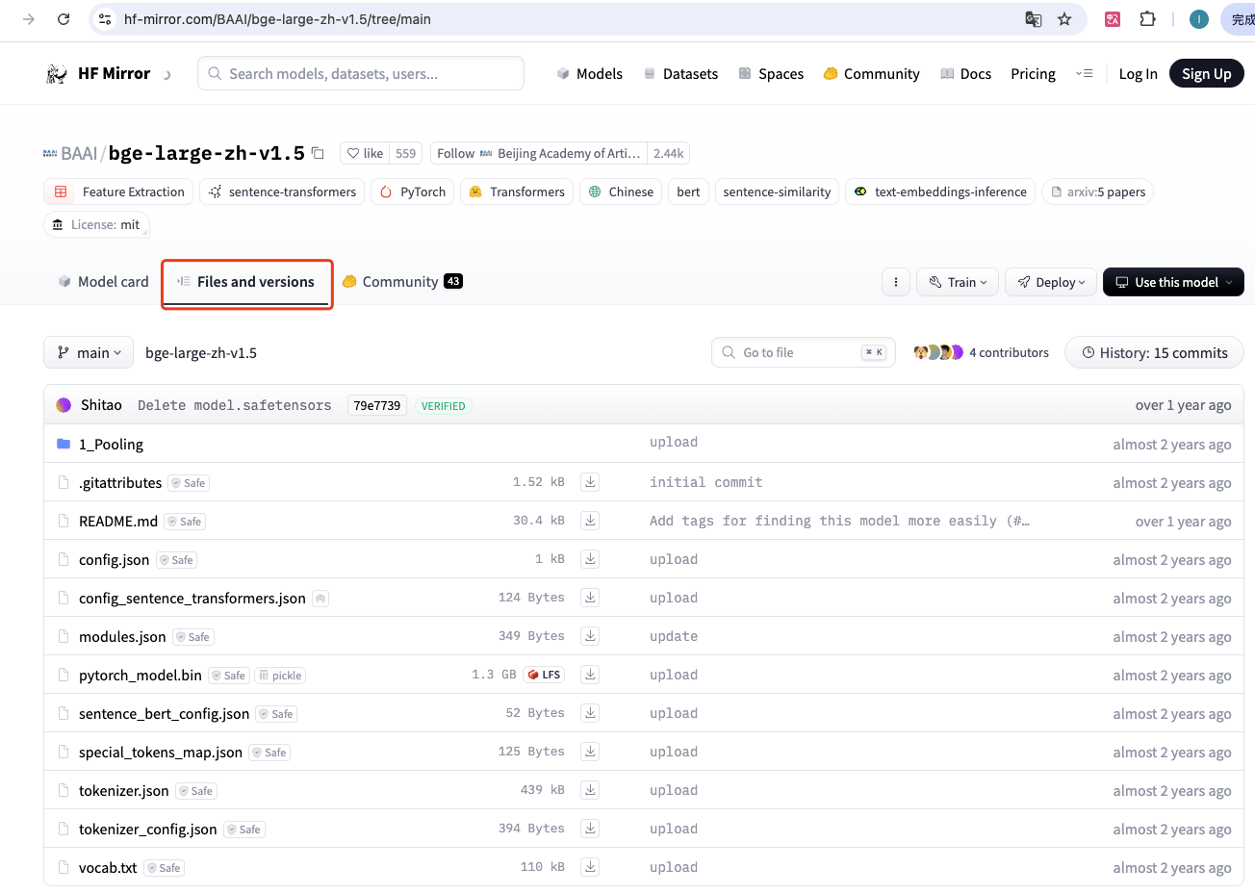This screenshot has height=894, width=1255.
Task: Reload the page with the refresh icon
Action: [x=64, y=19]
